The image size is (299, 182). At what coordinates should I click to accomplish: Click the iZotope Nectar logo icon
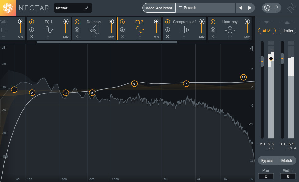(8, 8)
